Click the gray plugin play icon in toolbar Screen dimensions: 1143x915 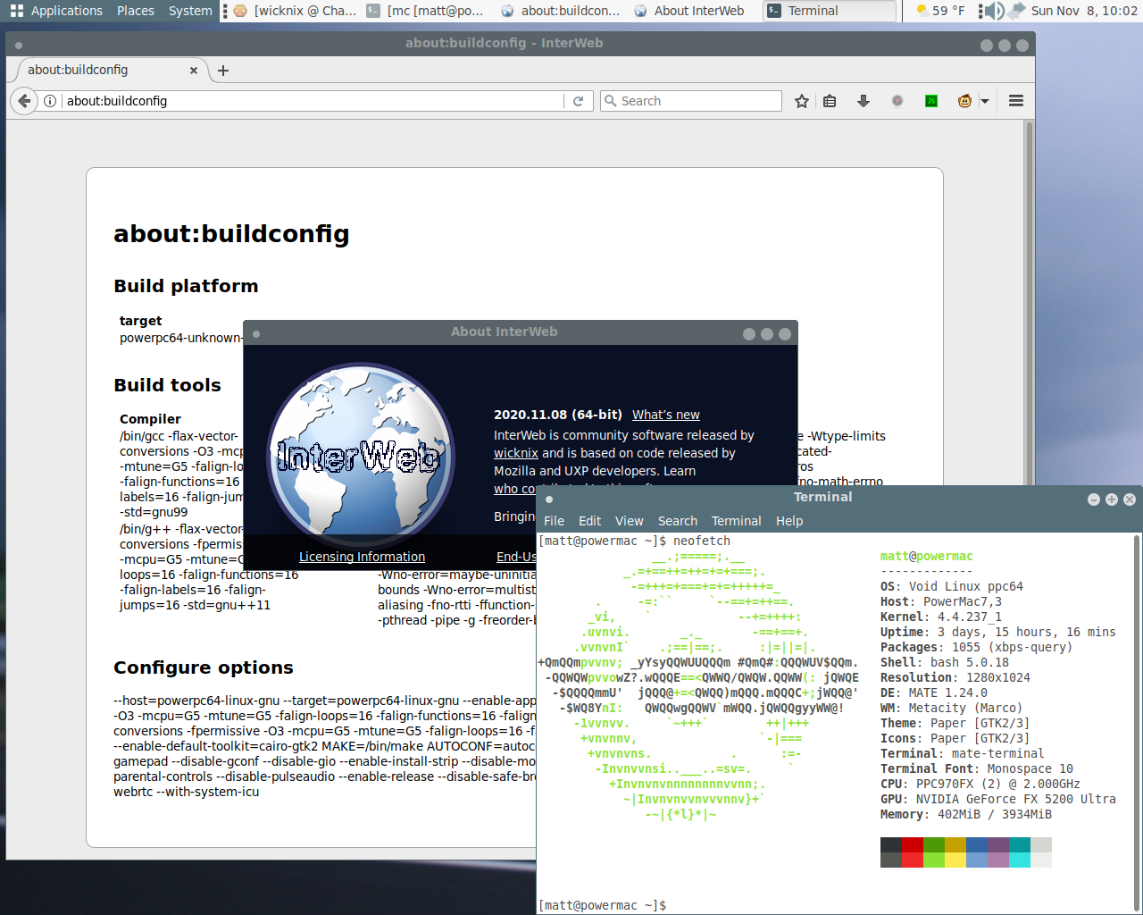click(897, 101)
